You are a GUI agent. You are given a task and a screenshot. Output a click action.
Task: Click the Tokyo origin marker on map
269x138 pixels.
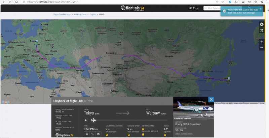tap(229, 79)
